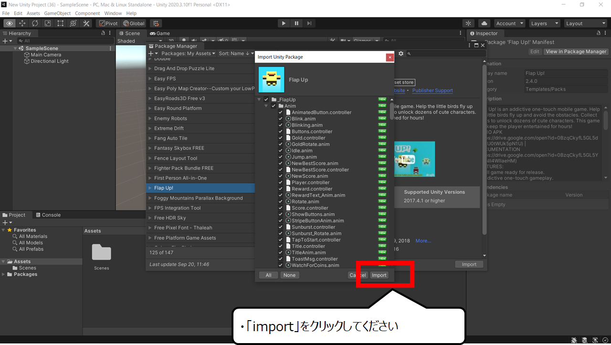The width and height of the screenshot is (611, 345).
Task: Open Collaborate services sun icon
Action: [469, 23]
